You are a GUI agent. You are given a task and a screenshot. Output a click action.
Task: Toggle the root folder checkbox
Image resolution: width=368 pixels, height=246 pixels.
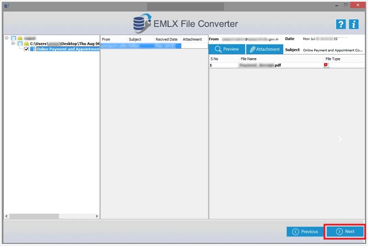(14, 38)
